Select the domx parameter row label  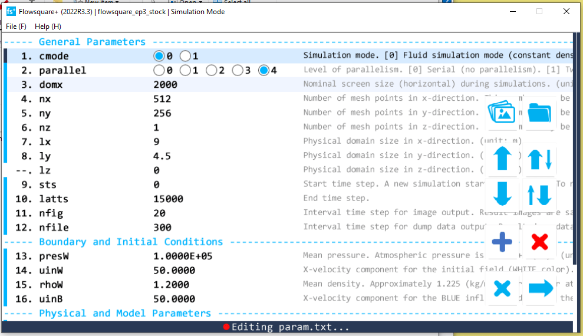[x=51, y=84]
